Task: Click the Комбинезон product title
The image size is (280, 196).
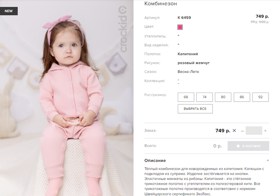Action: 161,4
